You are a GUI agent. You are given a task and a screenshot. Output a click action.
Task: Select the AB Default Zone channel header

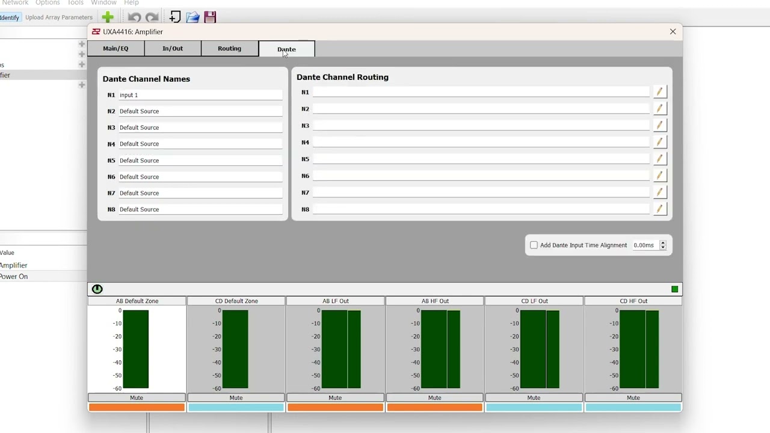pyautogui.click(x=137, y=301)
